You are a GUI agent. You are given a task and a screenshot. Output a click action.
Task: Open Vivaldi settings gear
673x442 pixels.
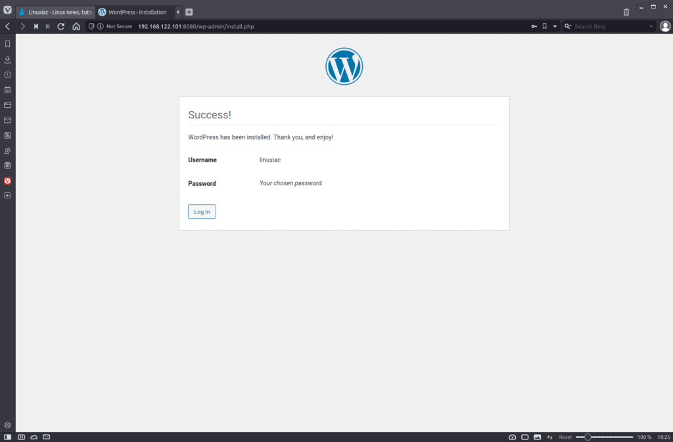point(7,426)
